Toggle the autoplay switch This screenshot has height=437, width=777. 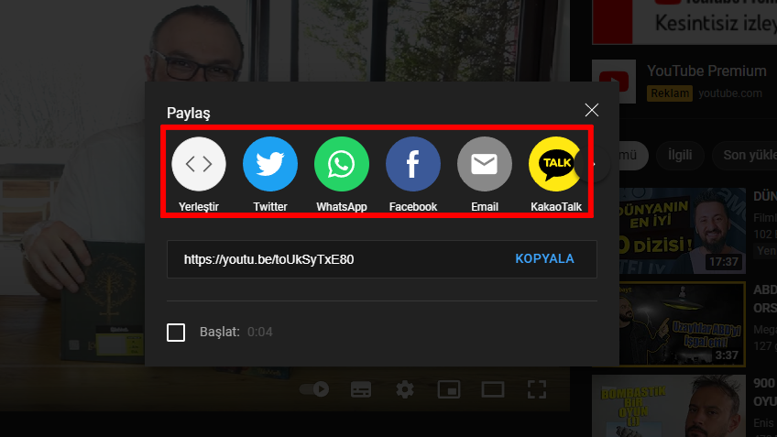(315, 389)
